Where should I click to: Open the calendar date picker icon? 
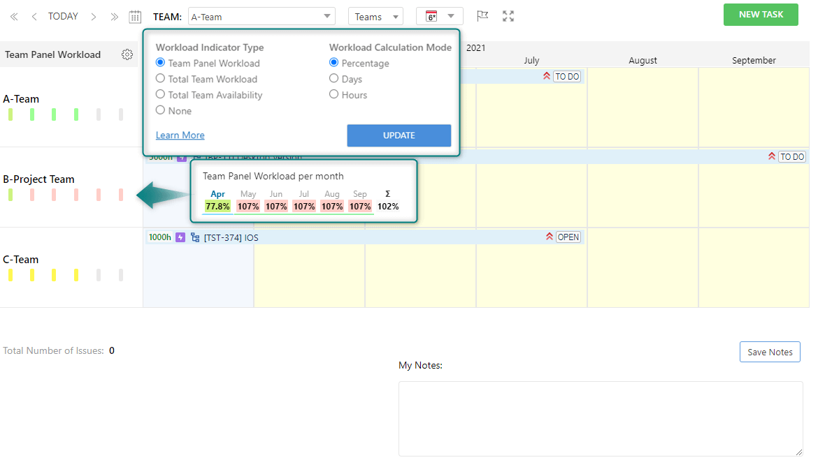pos(135,16)
